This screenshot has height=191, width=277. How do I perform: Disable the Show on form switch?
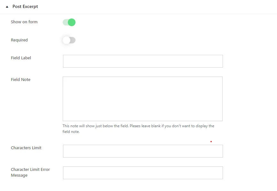coord(69,22)
